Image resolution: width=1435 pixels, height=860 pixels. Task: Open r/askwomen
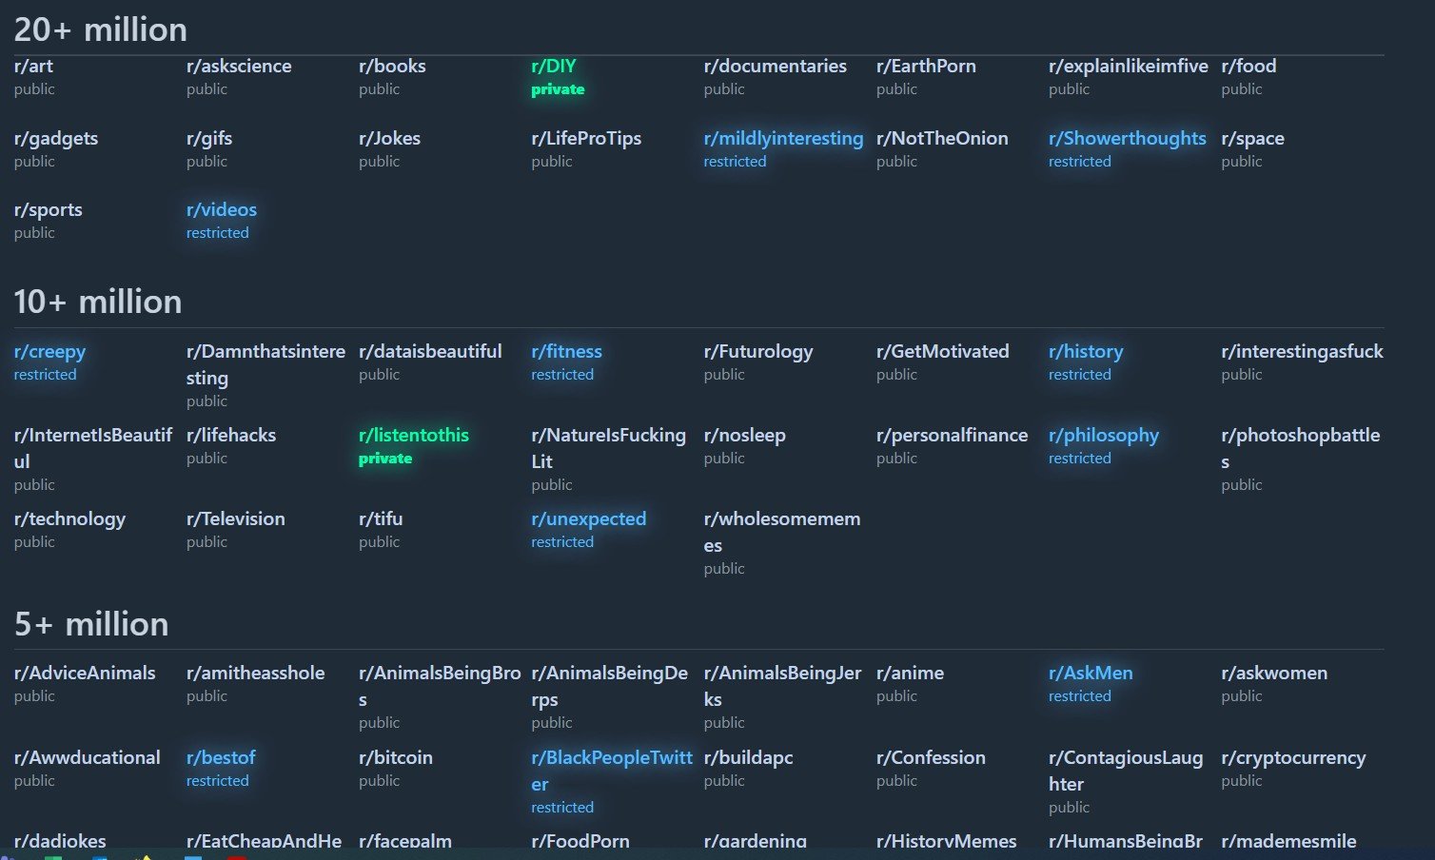(1274, 674)
